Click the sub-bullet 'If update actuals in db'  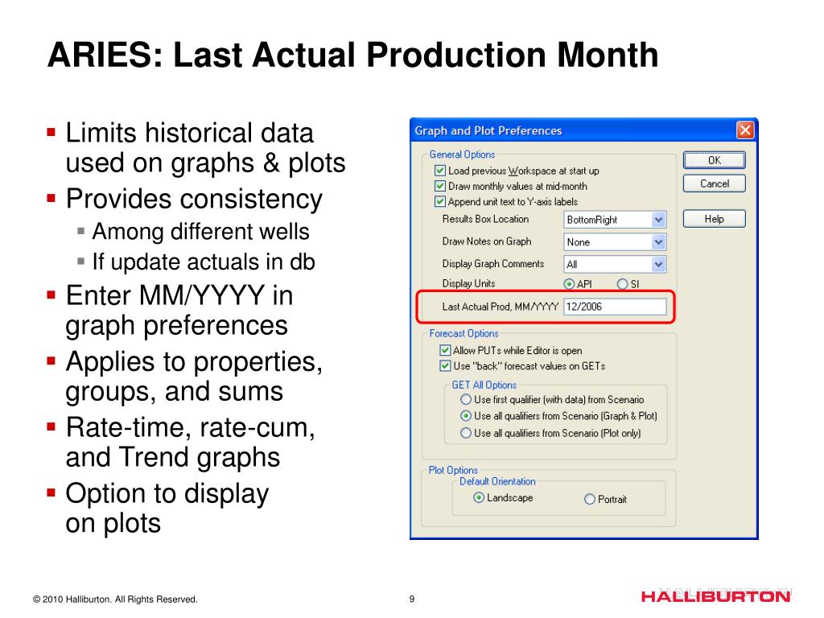point(204,262)
